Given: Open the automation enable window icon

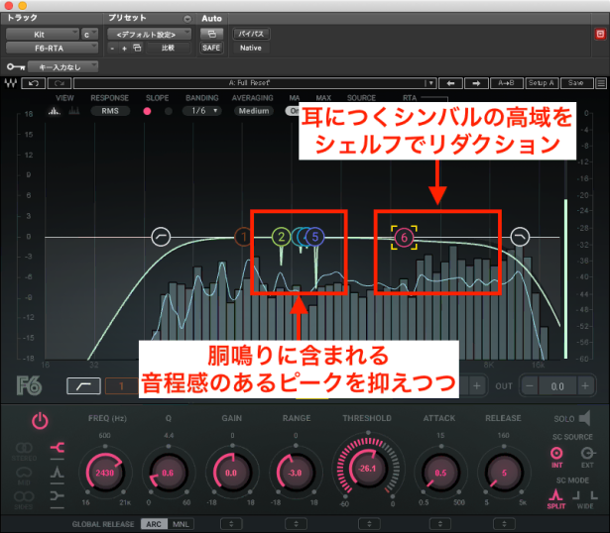Looking at the screenshot, I should pos(211,34).
